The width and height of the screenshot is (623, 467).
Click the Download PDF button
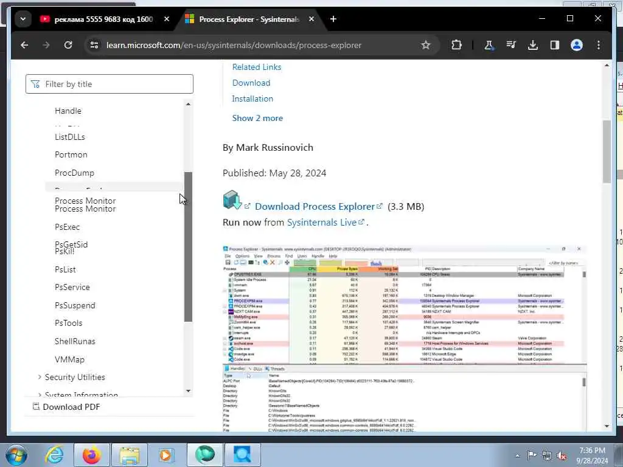[66, 407]
